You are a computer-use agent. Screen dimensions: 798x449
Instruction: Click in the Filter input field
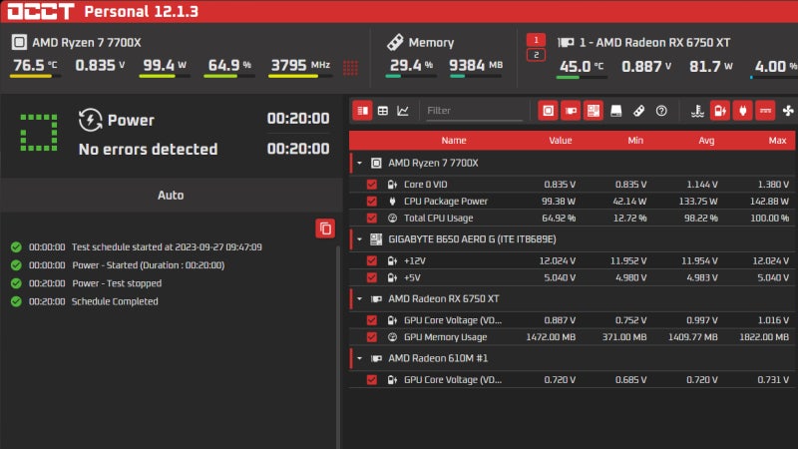pos(474,111)
